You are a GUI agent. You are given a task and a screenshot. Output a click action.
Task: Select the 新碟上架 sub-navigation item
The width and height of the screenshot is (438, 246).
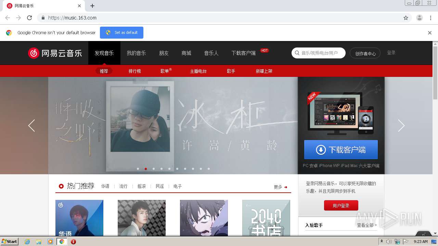click(x=264, y=71)
